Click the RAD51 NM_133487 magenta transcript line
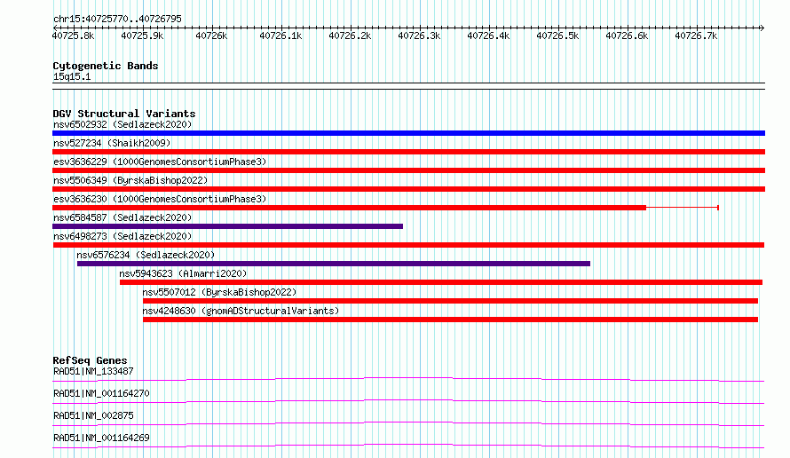Screen dimensions: 790x458 pyautogui.click(x=408, y=379)
